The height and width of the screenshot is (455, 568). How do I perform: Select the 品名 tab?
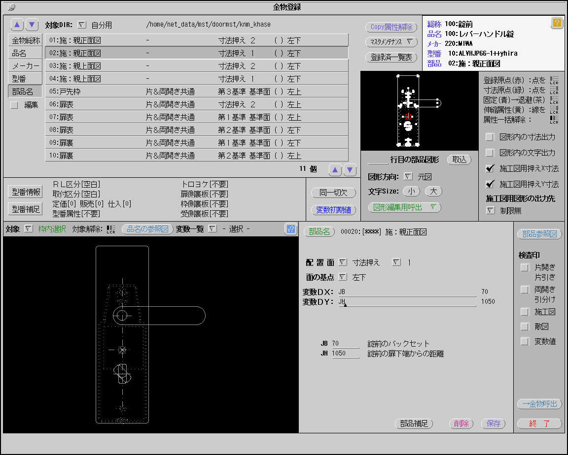tap(25, 53)
